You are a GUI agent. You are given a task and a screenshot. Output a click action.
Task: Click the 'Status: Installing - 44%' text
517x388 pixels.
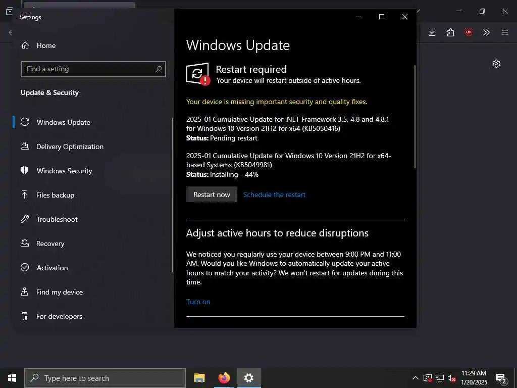[222, 174]
